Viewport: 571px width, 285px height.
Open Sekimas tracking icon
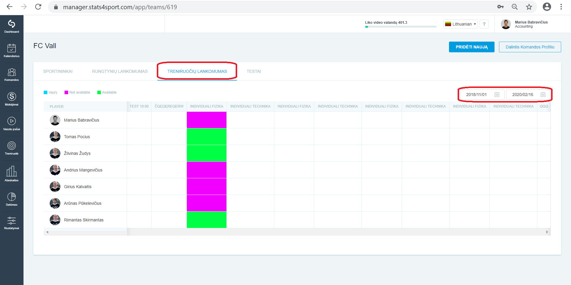pyautogui.click(x=12, y=199)
